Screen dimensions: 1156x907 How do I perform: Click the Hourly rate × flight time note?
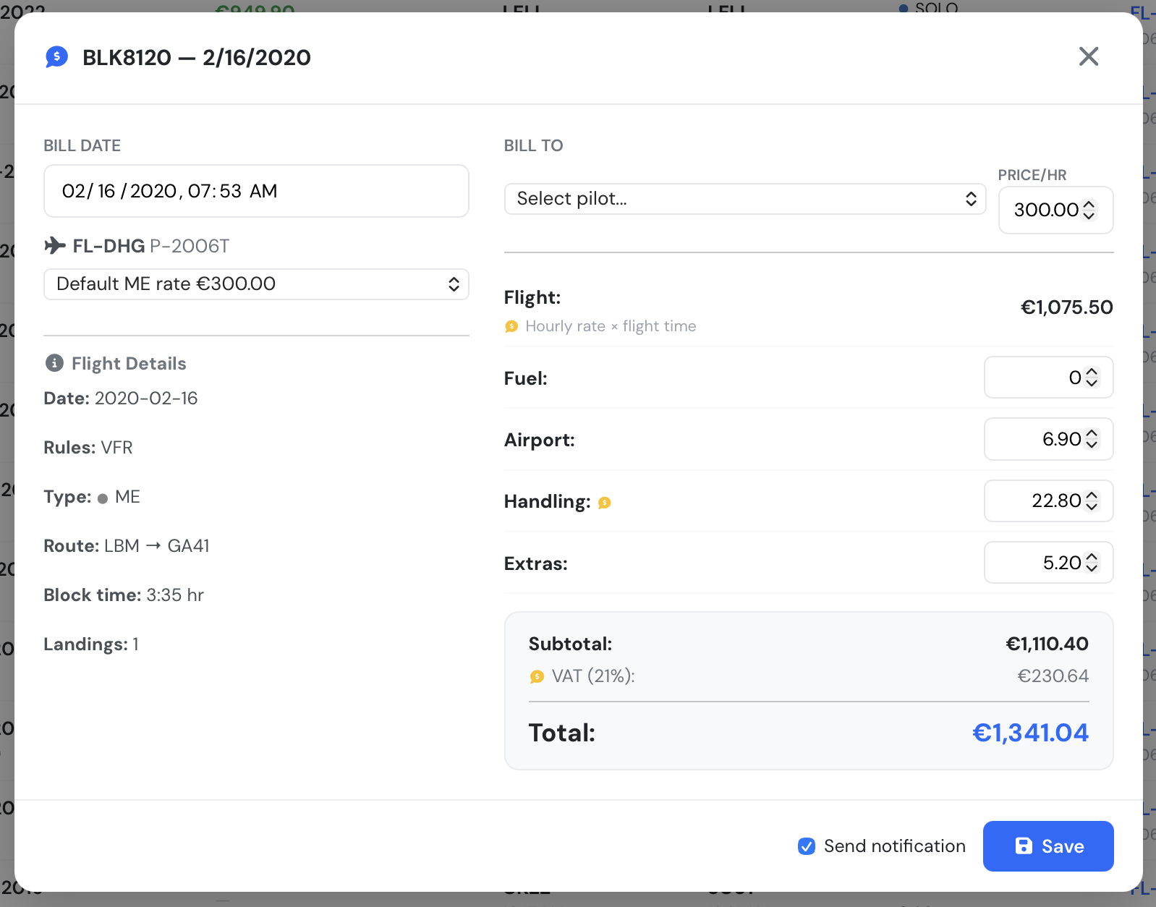tap(611, 326)
